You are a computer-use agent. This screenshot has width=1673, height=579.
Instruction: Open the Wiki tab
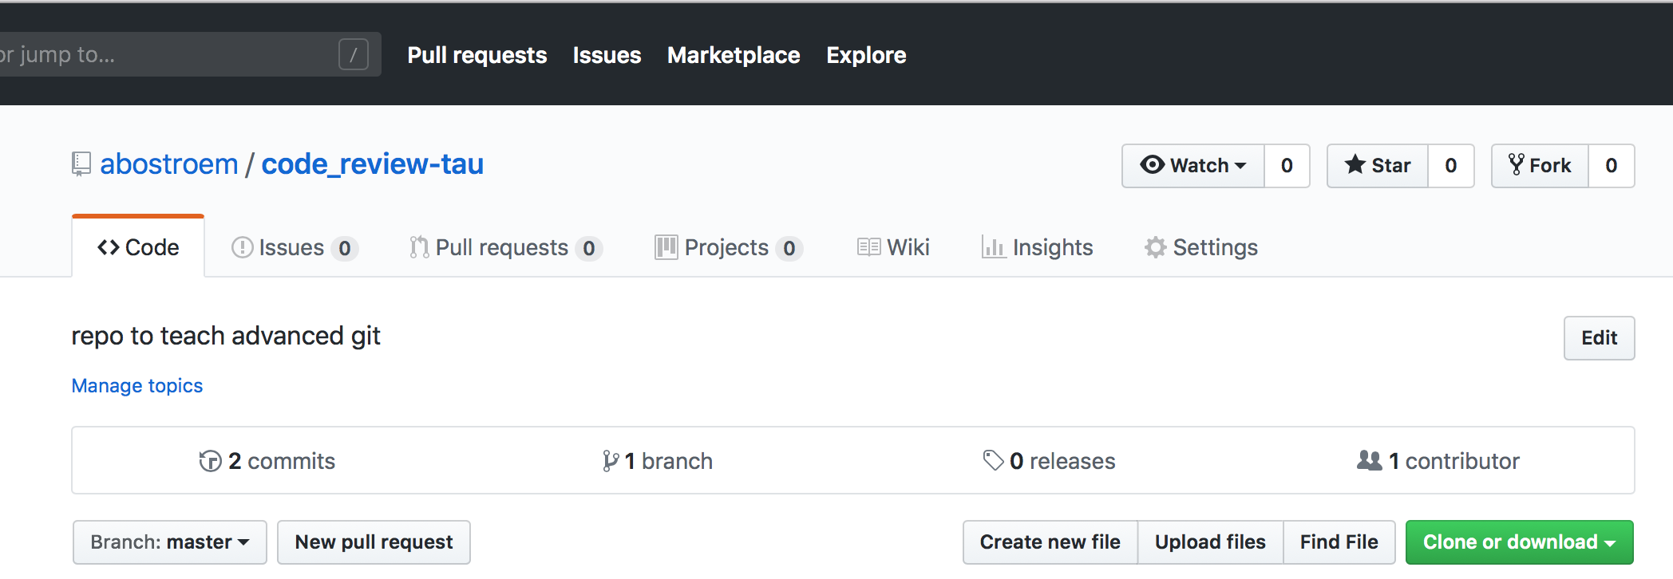[893, 248]
